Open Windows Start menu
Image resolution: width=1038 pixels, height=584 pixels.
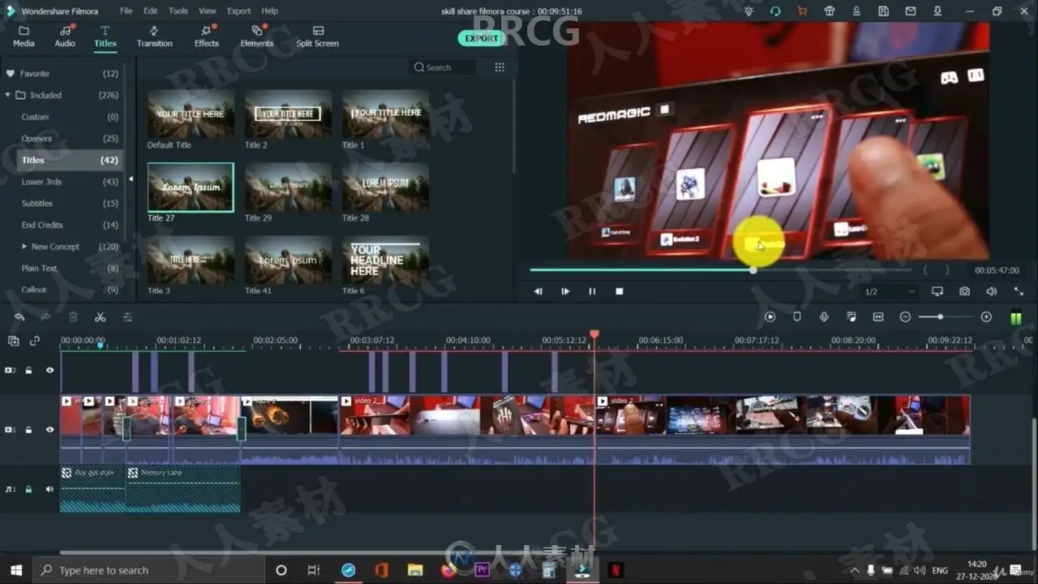[15, 570]
